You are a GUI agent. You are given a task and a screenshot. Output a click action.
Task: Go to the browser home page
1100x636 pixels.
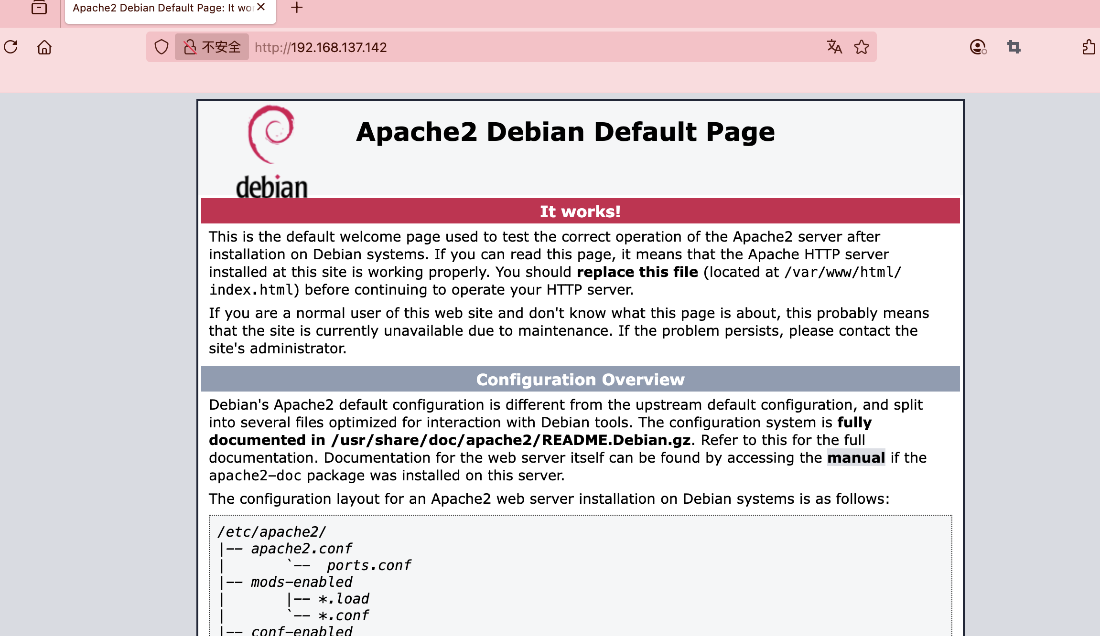click(x=44, y=47)
